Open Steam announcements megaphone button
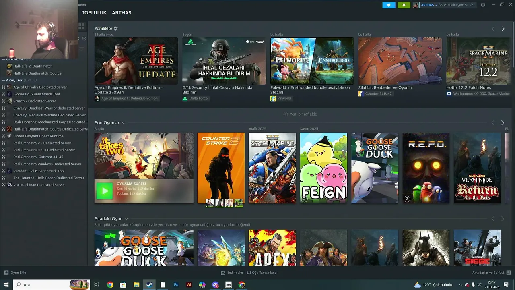Screen dimensions: 515x290 click(x=389, y=5)
